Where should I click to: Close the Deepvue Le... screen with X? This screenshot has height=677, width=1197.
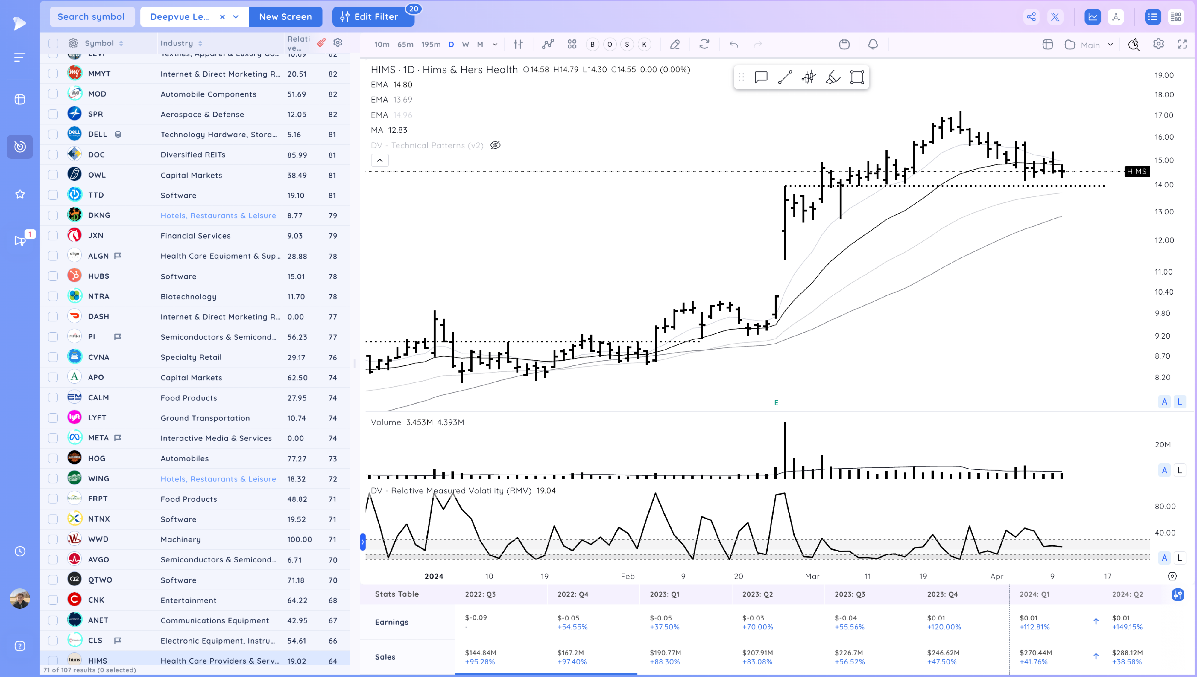pos(222,17)
